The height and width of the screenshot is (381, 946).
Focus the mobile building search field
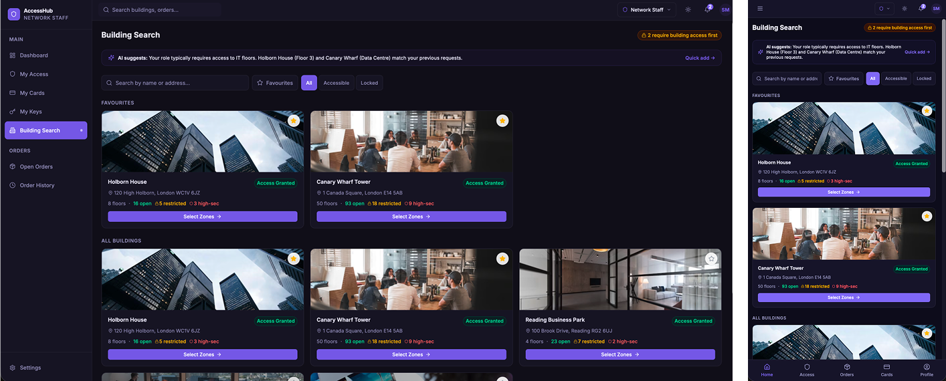[x=787, y=78]
